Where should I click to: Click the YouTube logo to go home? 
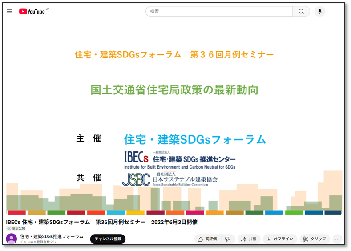33,12
